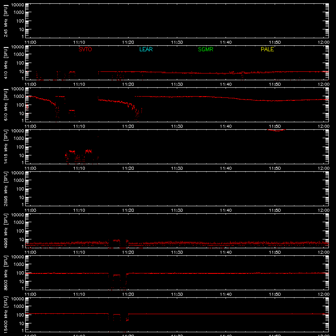Select the 1415 MHz [SFU] axis label
336x336 pixels.
[x=5, y=147]
